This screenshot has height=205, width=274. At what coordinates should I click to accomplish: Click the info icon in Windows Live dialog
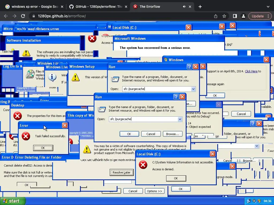52,77
